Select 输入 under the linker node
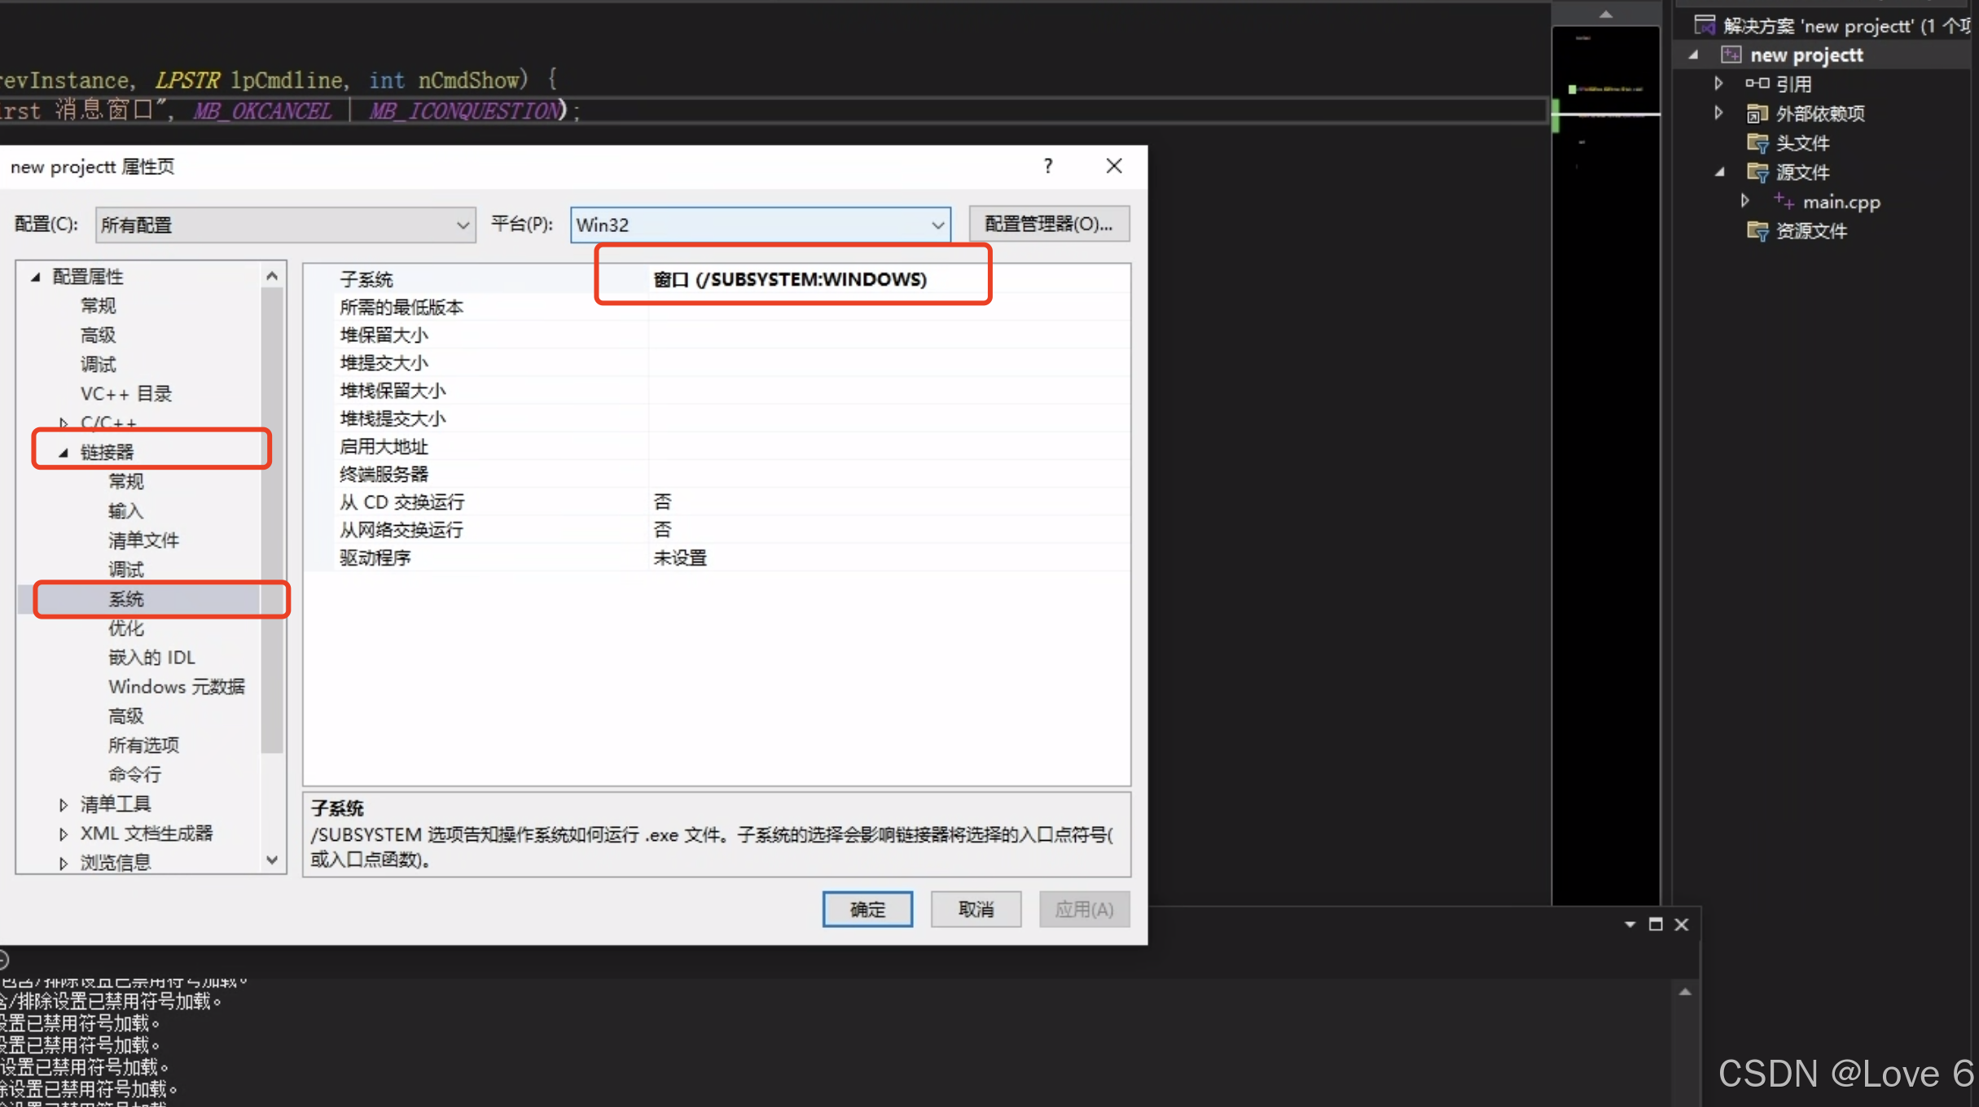Screen dimensions: 1979x1107 pos(125,511)
